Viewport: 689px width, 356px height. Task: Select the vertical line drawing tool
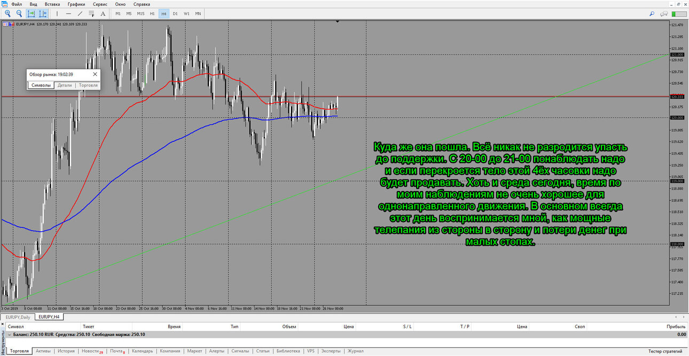pos(57,13)
